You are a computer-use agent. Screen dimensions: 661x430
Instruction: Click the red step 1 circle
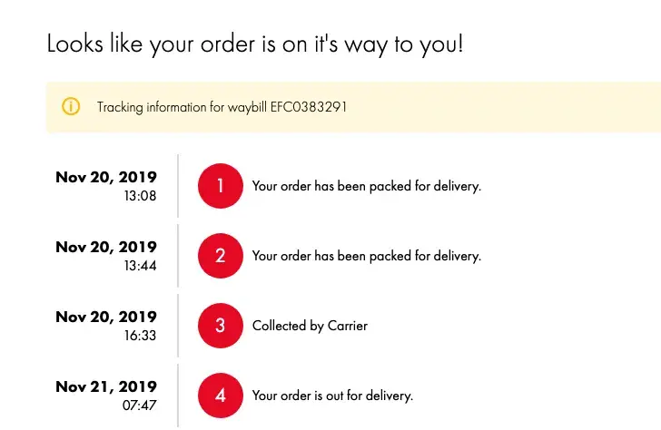tap(221, 186)
